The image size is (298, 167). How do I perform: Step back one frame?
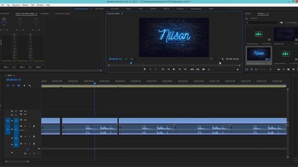[x=169, y=69]
